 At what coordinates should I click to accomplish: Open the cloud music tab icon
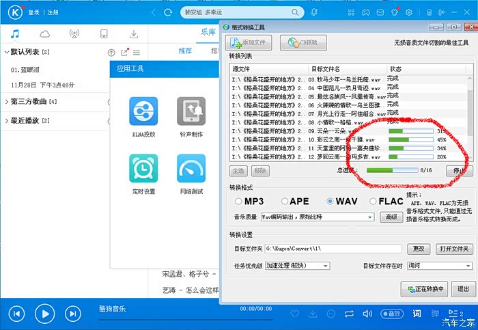point(45,34)
